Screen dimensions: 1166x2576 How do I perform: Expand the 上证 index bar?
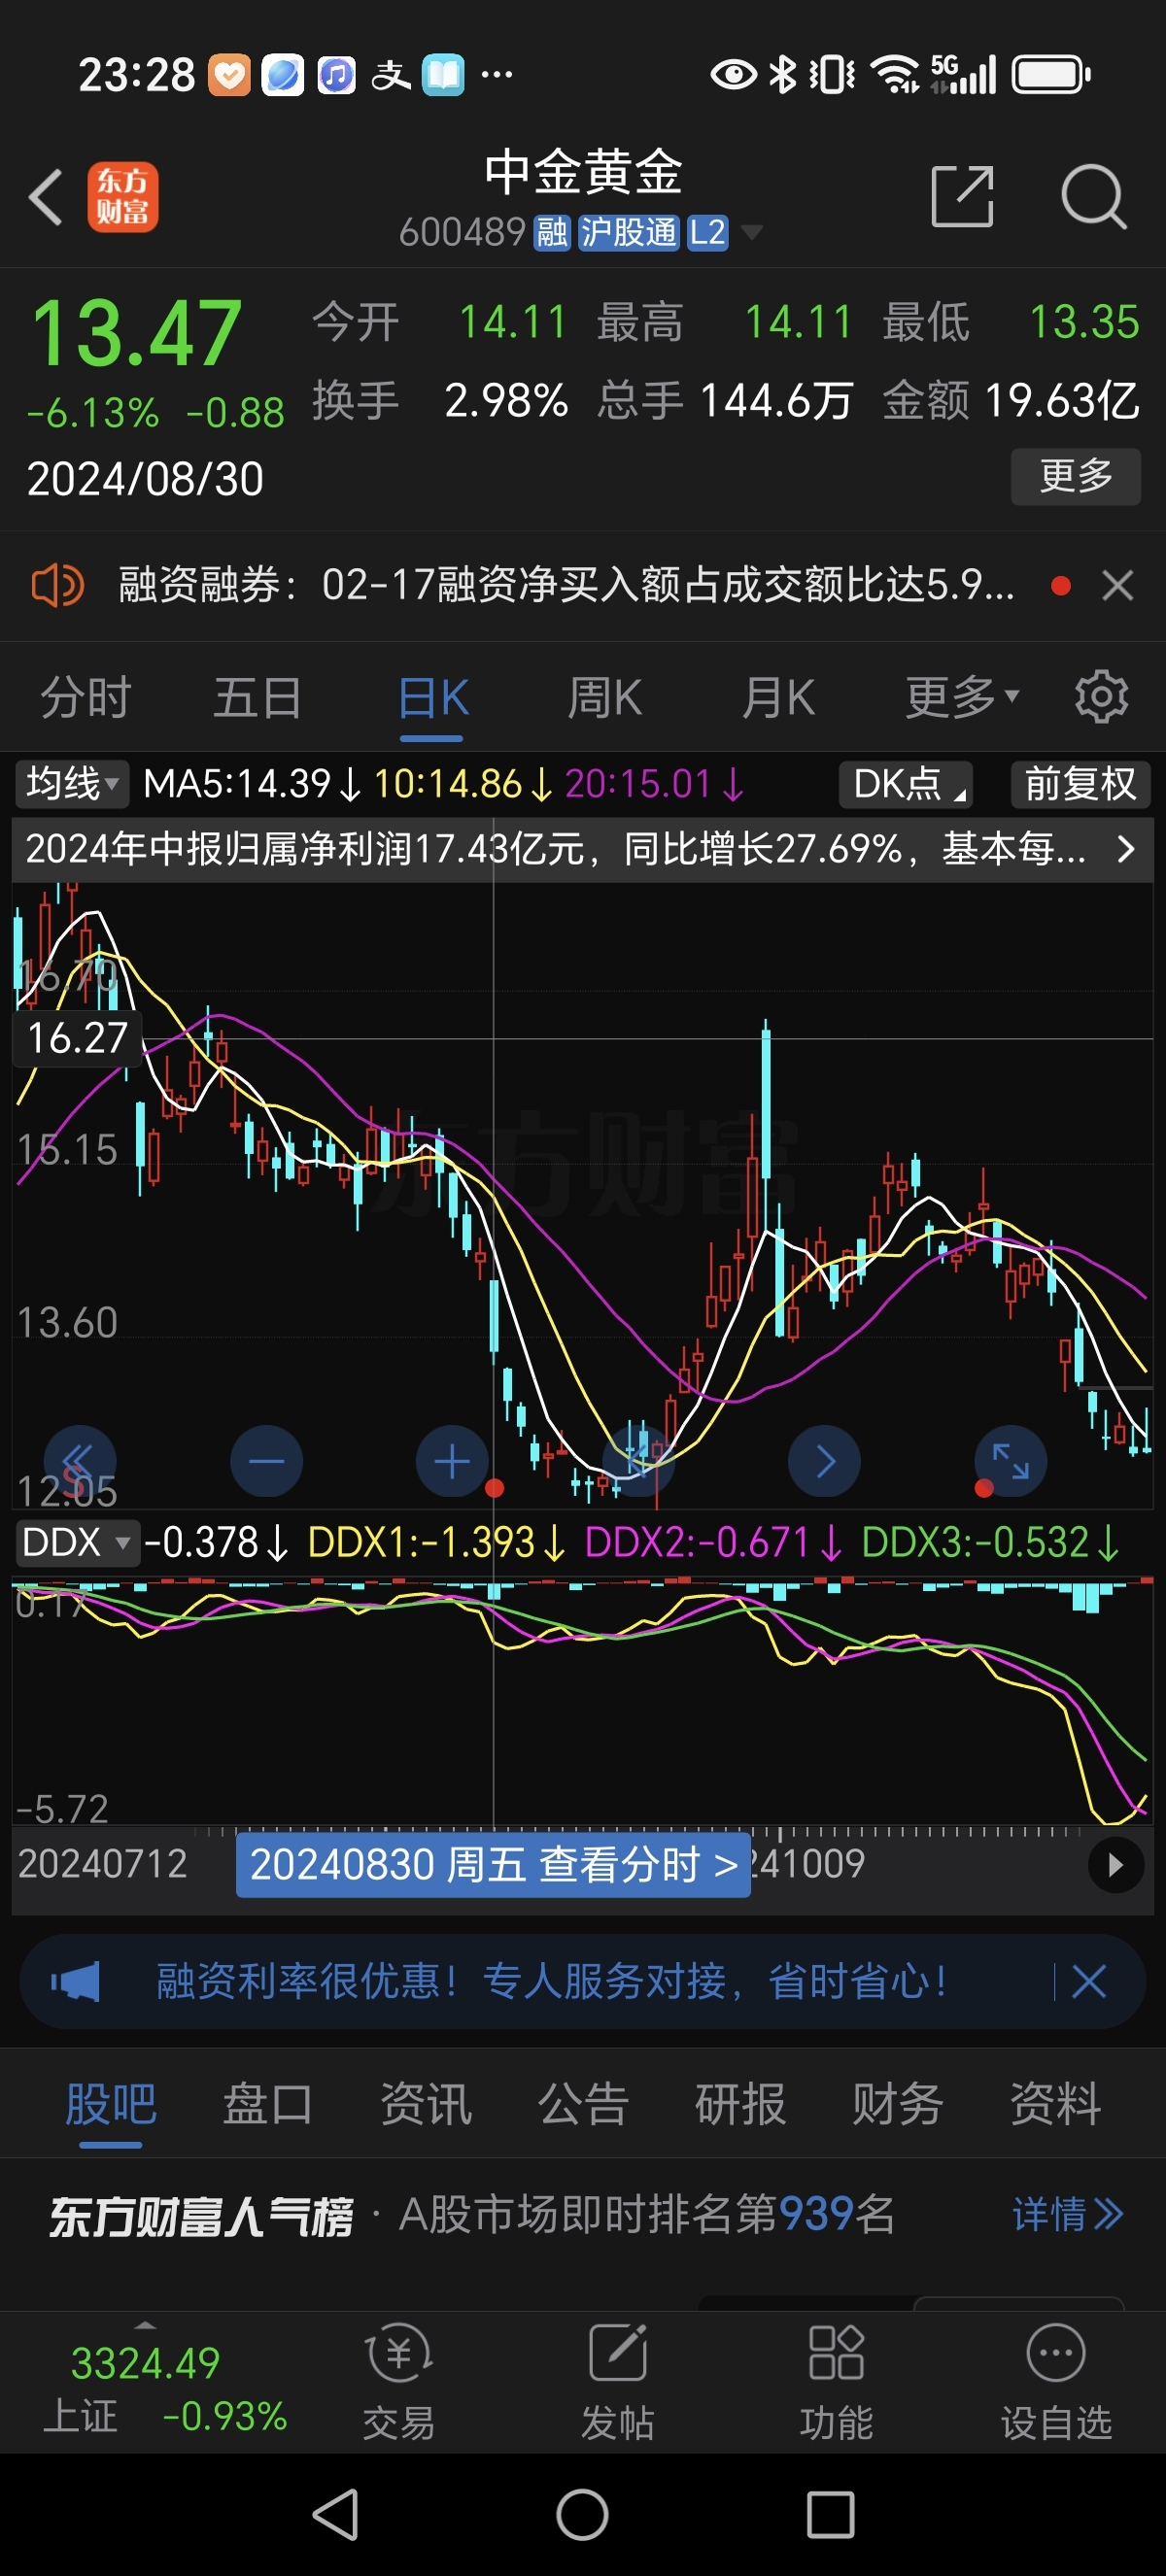click(x=145, y=2326)
